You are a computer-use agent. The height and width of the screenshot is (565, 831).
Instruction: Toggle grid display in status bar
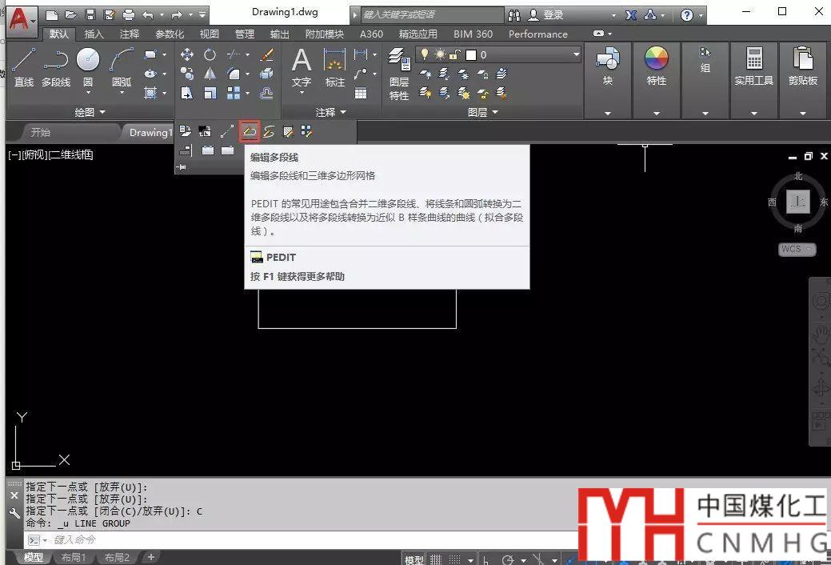436,559
